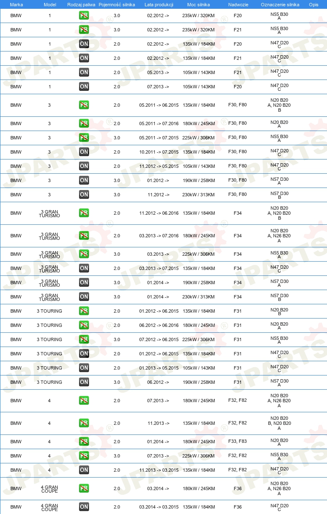Click ON icon in 3 Touring 143KM row
This screenshot has width=327, height=514.
click(84, 368)
